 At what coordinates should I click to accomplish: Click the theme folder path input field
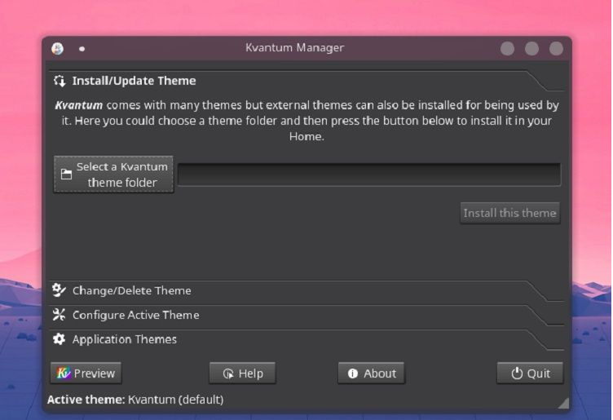click(x=369, y=175)
